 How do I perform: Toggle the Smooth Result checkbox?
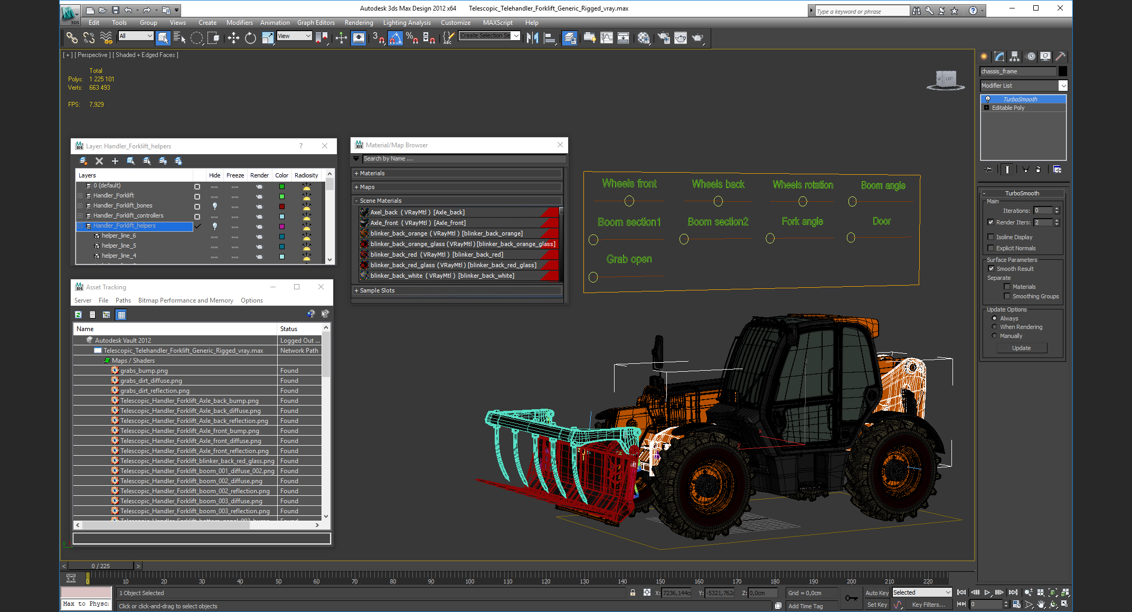point(991,269)
